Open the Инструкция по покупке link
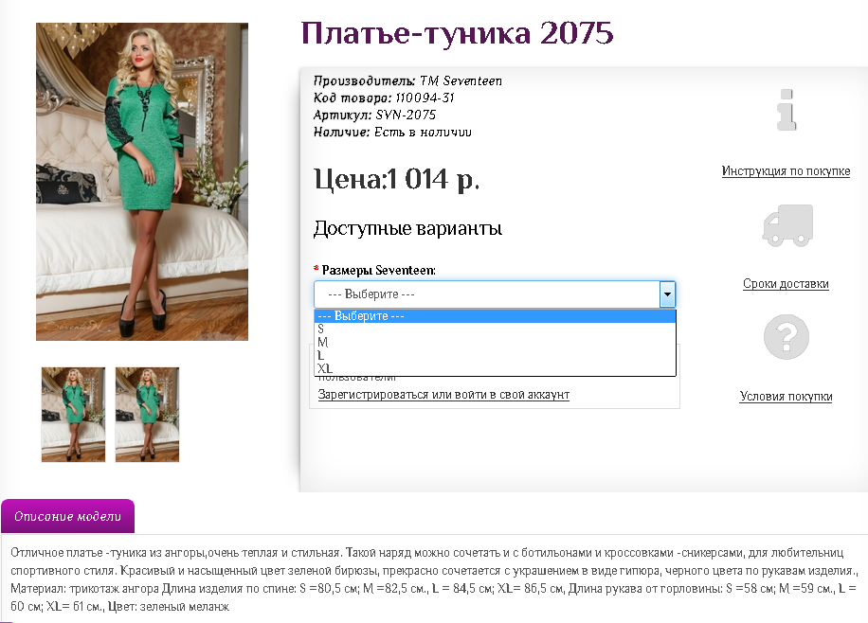The height and width of the screenshot is (623, 868). click(786, 171)
